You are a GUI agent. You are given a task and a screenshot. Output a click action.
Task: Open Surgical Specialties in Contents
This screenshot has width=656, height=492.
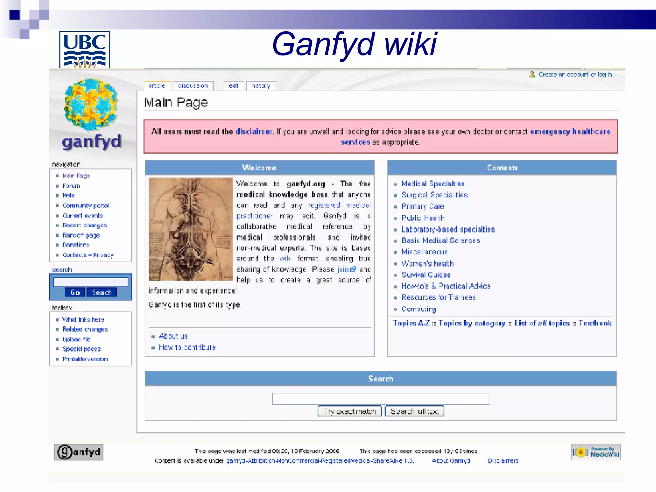click(x=434, y=195)
